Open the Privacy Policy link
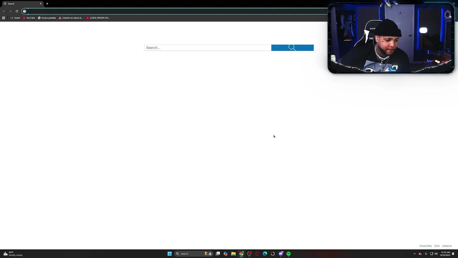 [x=426, y=246]
